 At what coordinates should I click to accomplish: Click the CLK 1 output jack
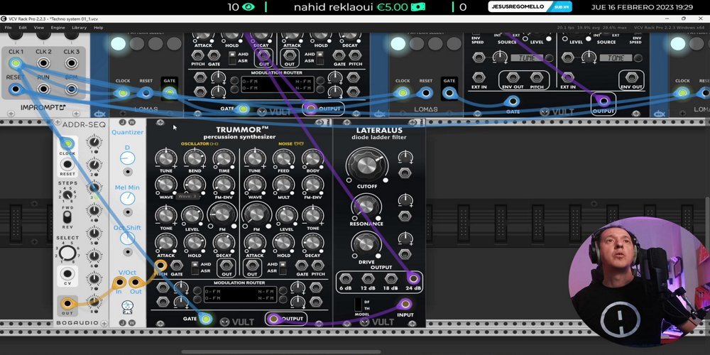(16, 63)
